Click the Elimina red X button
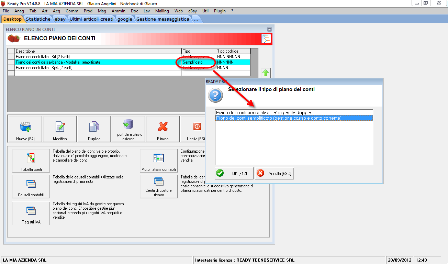This screenshot has width=448, height=264. tap(163, 129)
